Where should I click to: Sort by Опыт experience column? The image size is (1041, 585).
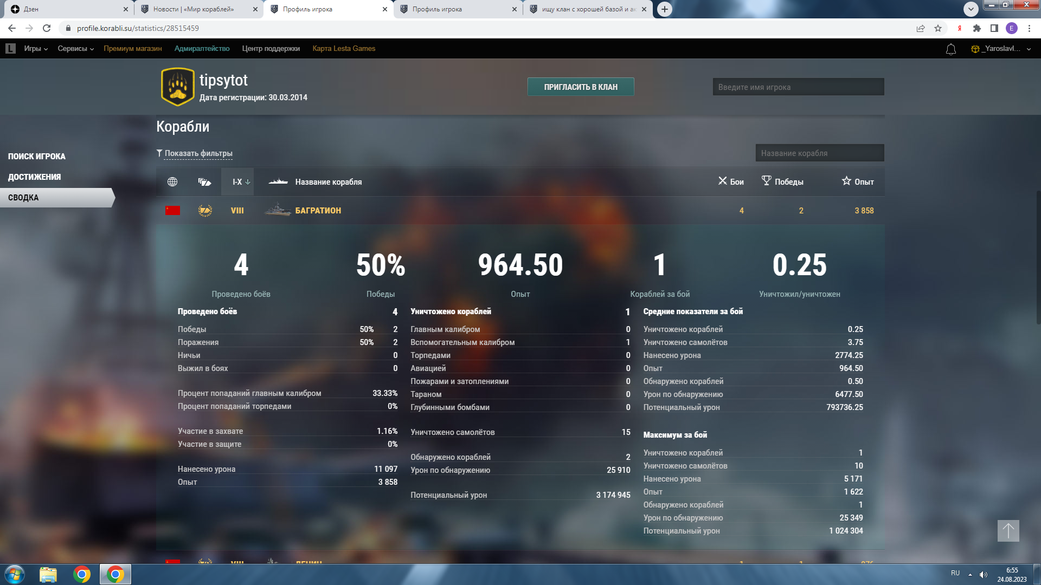pos(858,181)
